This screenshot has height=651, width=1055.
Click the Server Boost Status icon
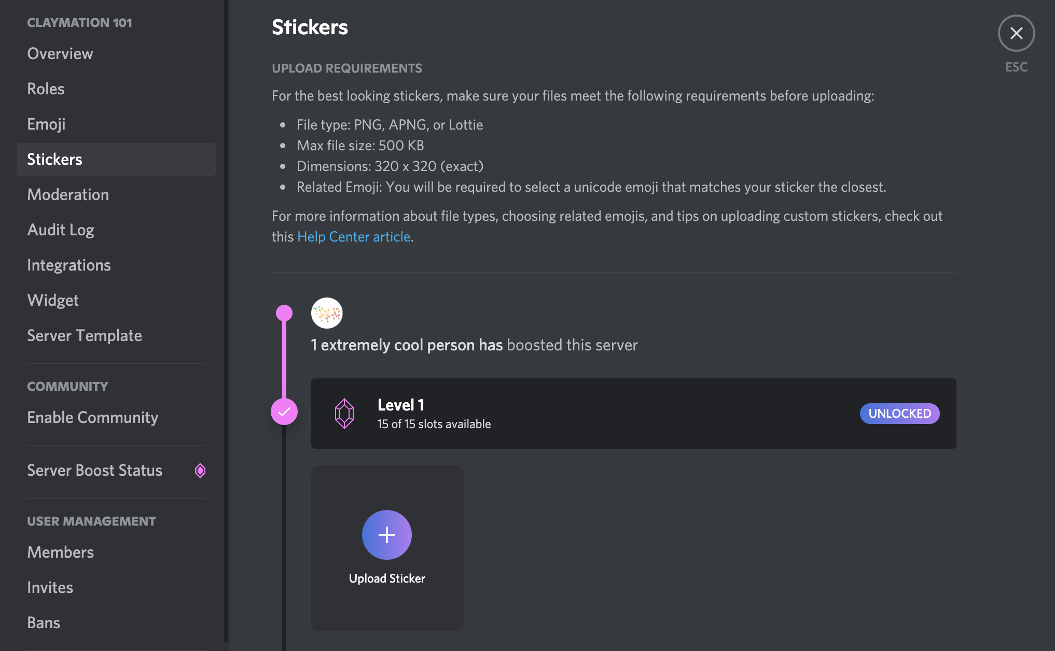[x=199, y=470]
